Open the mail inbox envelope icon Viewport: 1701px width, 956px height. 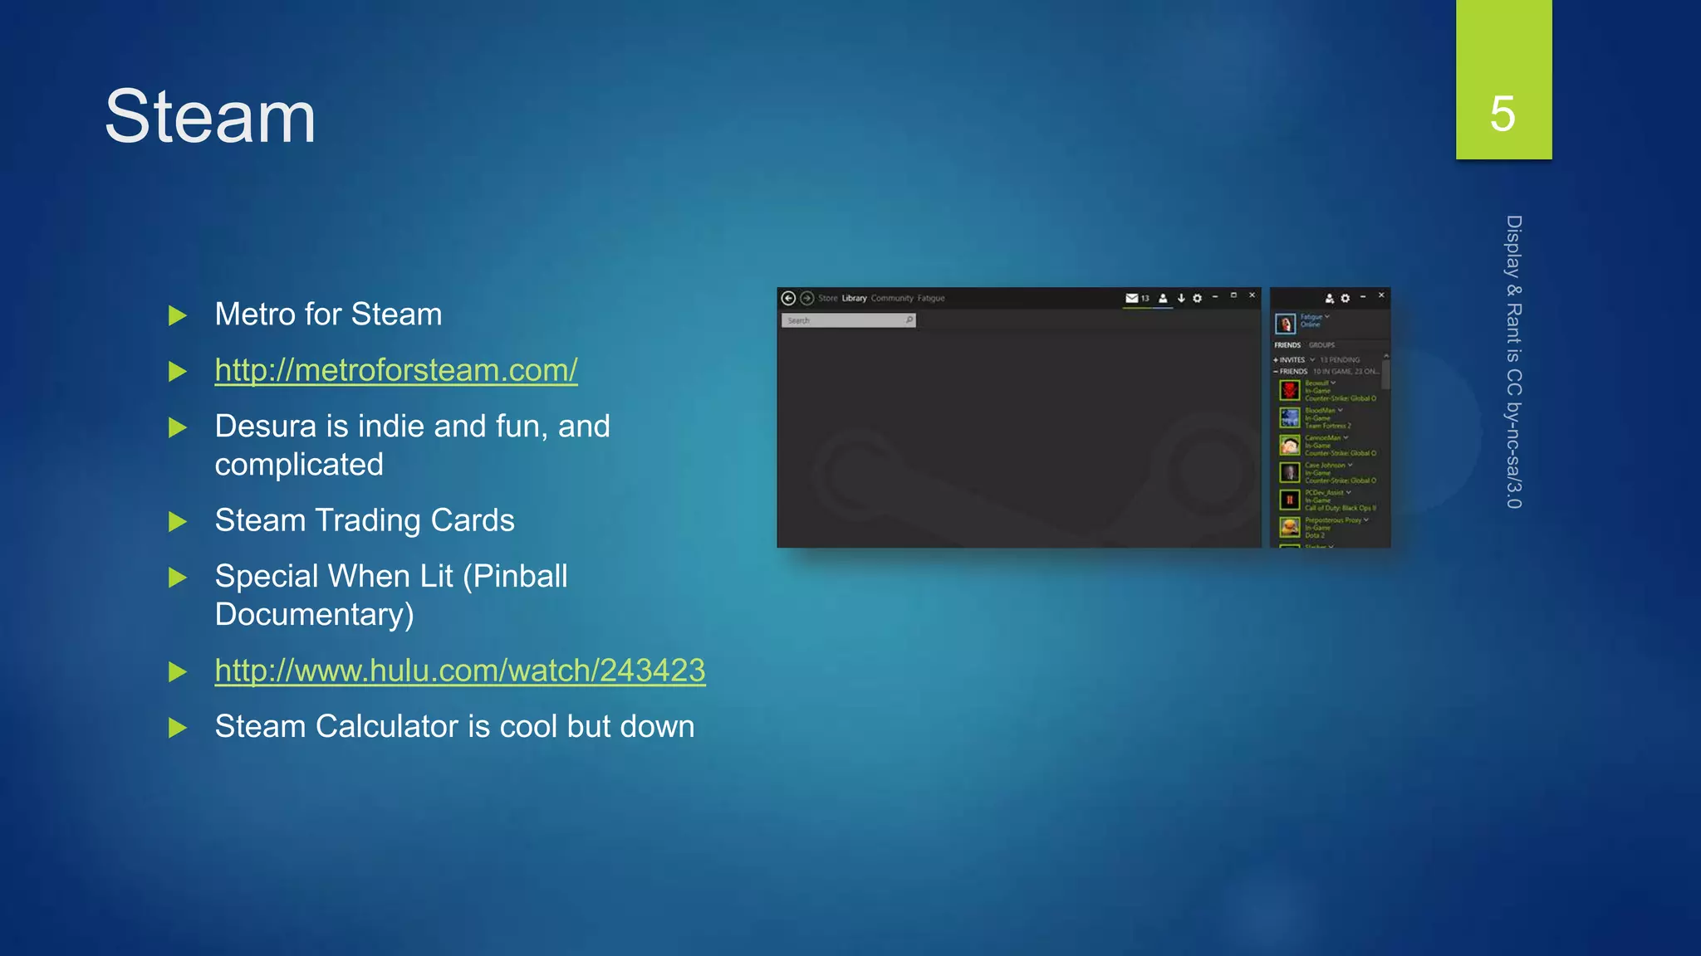[1131, 298]
